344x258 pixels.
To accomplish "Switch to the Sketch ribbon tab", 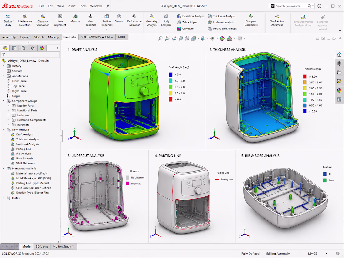I will click(39, 37).
